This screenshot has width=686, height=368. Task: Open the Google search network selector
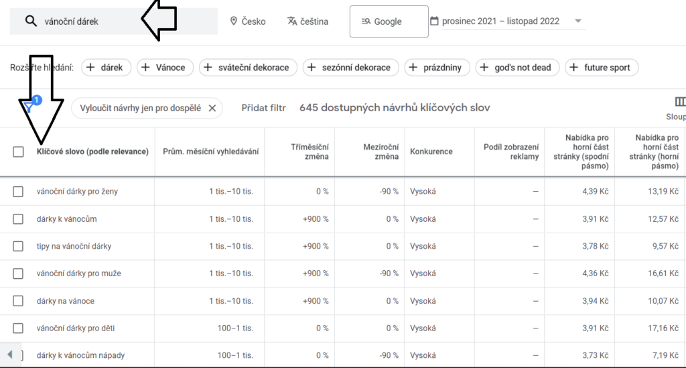(389, 21)
